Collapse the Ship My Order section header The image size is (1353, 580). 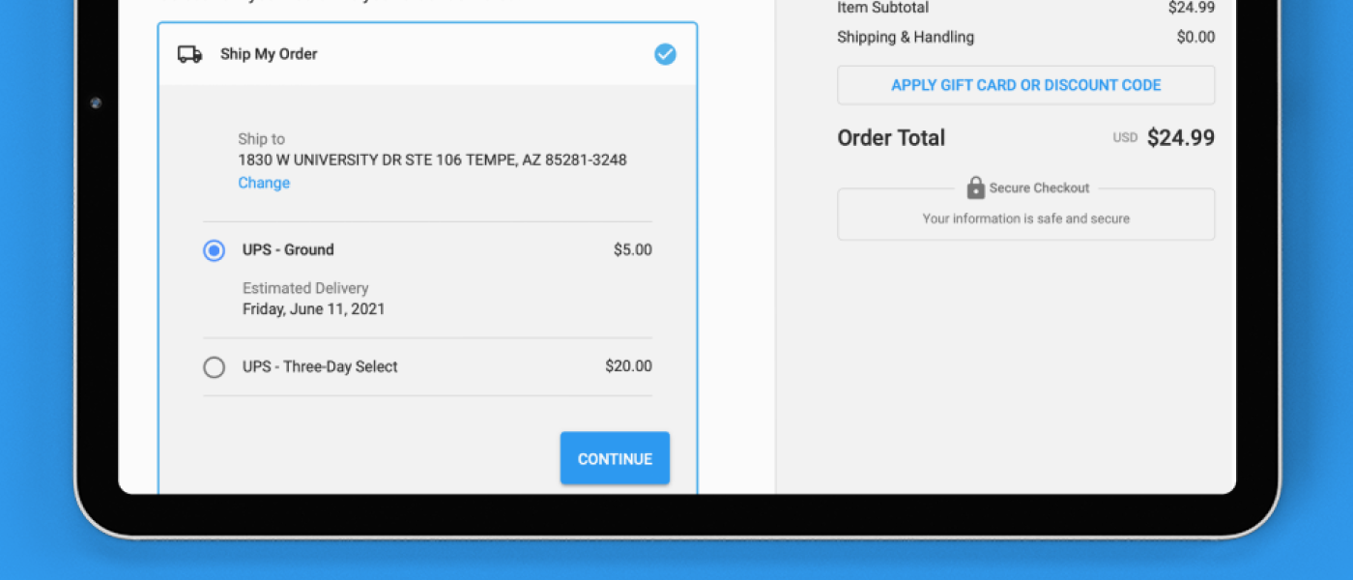click(x=427, y=54)
